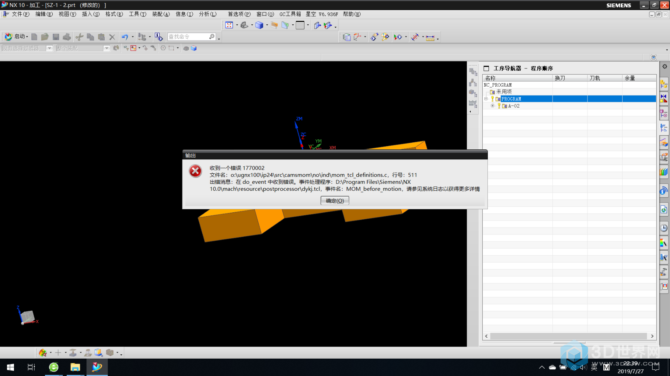670x376 pixels.
Task: Open 工具(T) menu
Action: [x=137, y=14]
